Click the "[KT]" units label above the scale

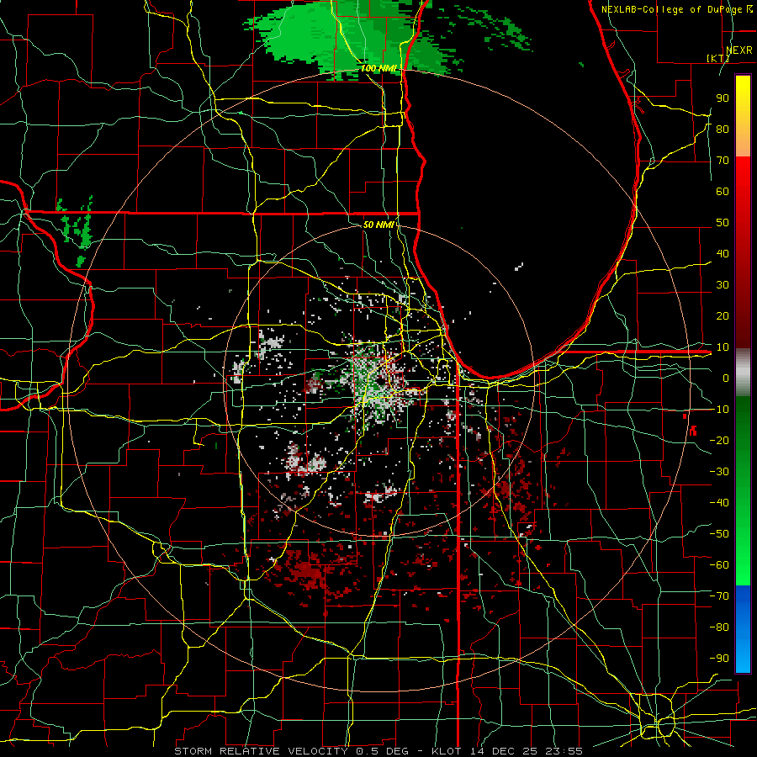718,58
